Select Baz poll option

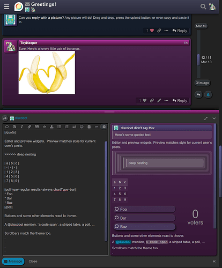pos(144,227)
